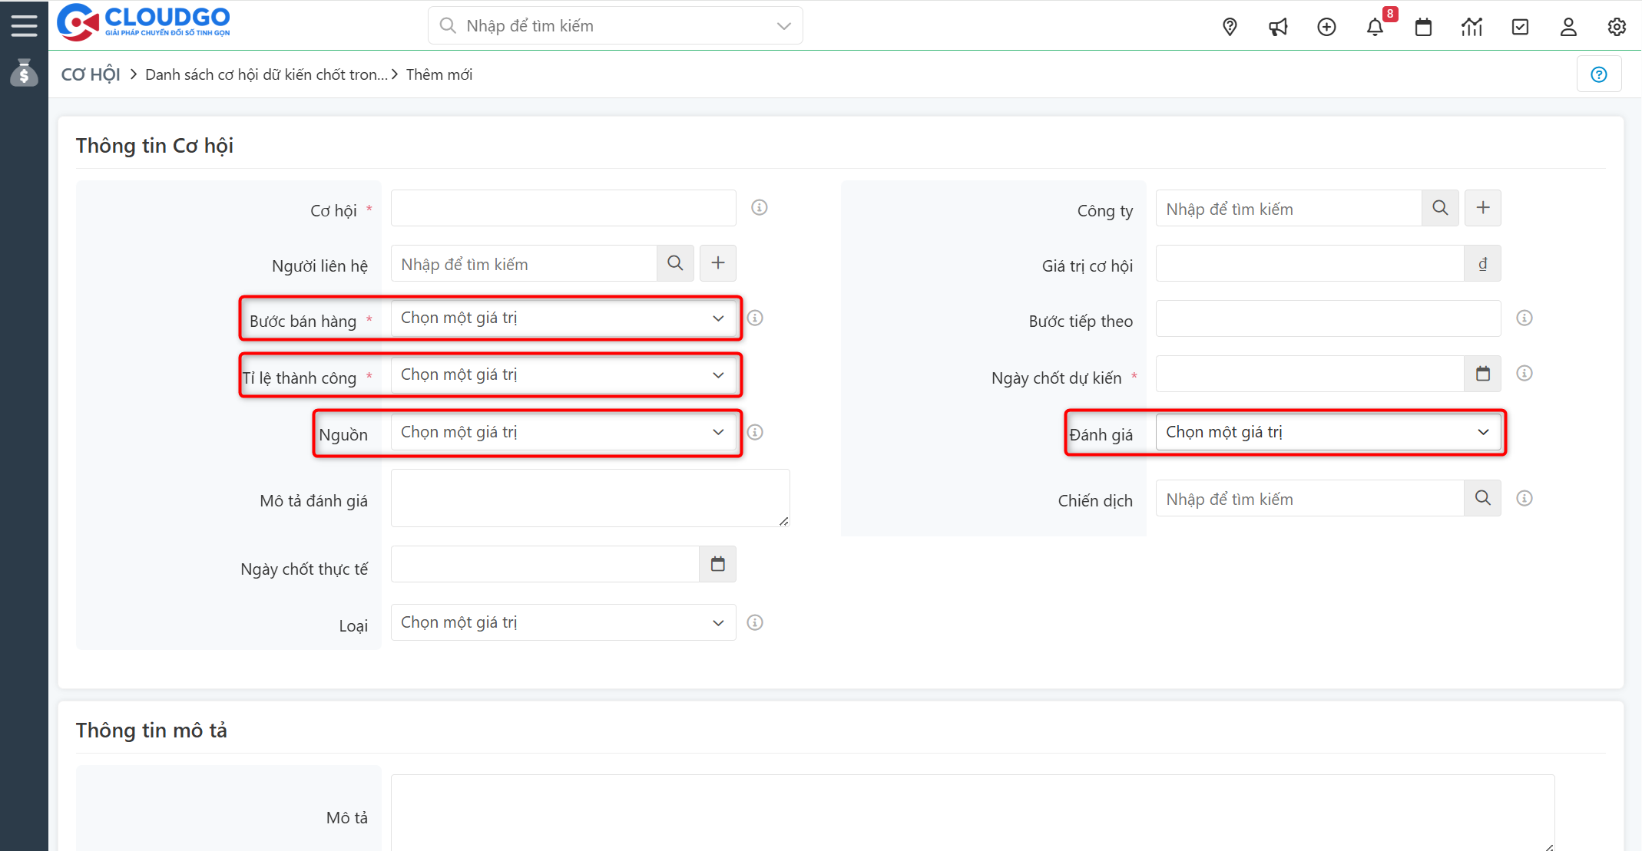Screen dimensions: 1642x851
Task: Click the CƠ HỘI breadcrumb link
Action: (x=91, y=74)
